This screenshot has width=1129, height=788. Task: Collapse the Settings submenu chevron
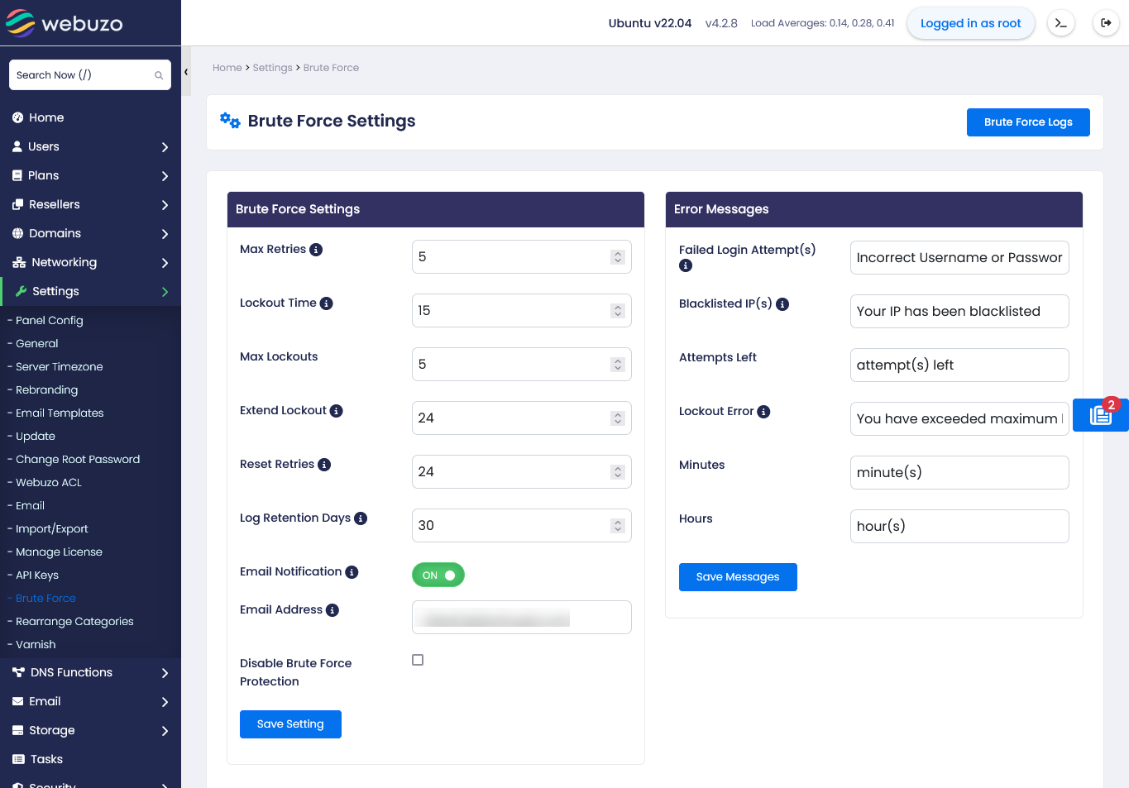165,292
